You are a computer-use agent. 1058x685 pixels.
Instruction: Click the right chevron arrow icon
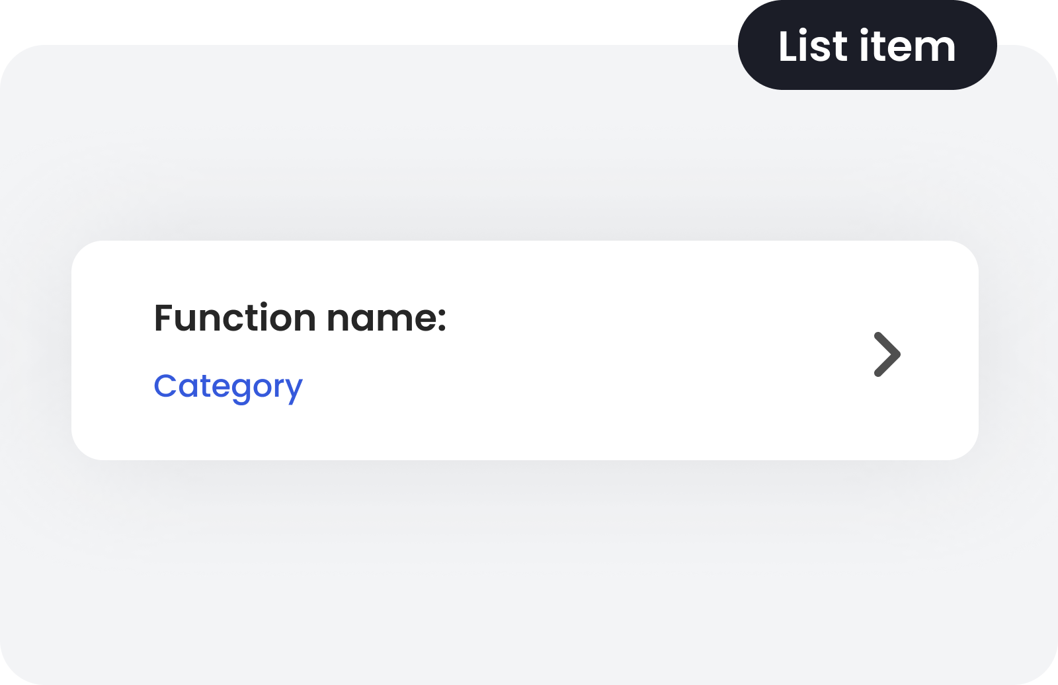point(887,354)
